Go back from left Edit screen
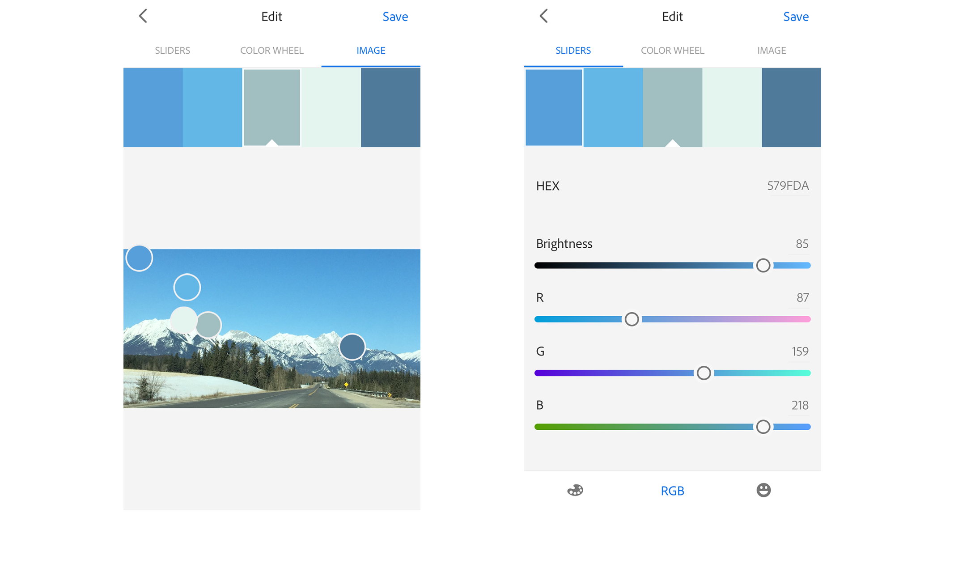Screen dimensions: 954x572 pyautogui.click(x=143, y=16)
